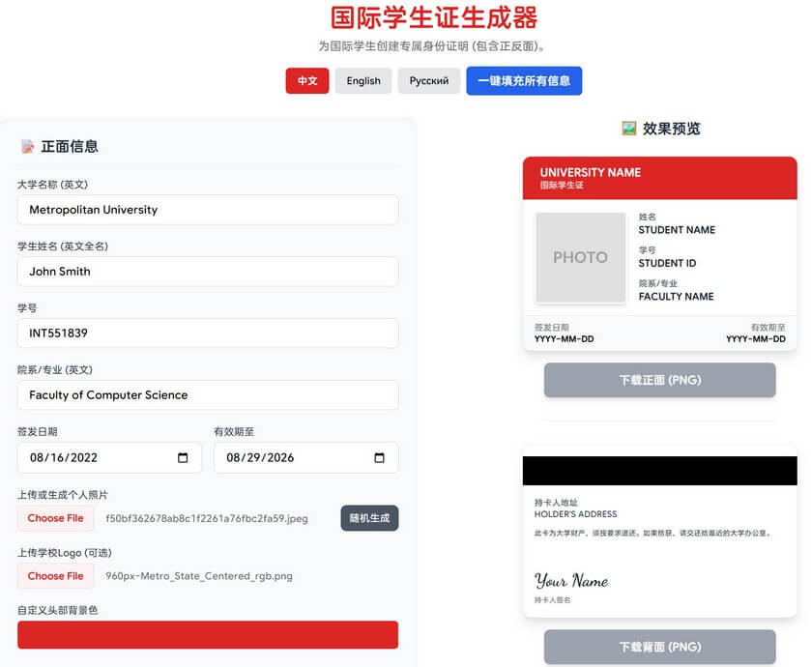Open the expiry date calendar picker icon
Image resolution: width=811 pixels, height=667 pixels.
pyautogui.click(x=380, y=458)
